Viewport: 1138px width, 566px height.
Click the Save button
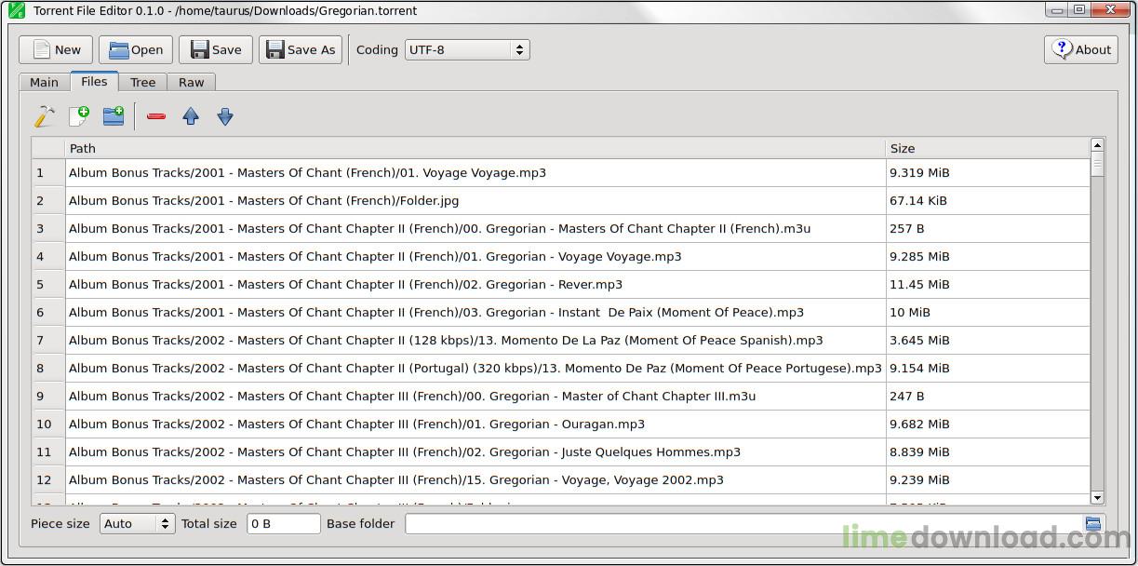pos(215,49)
